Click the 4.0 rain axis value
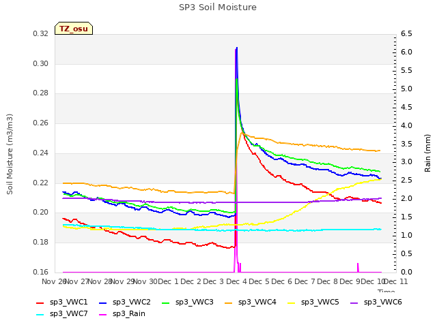The width and height of the screenshot is (437, 327). click(x=406, y=125)
